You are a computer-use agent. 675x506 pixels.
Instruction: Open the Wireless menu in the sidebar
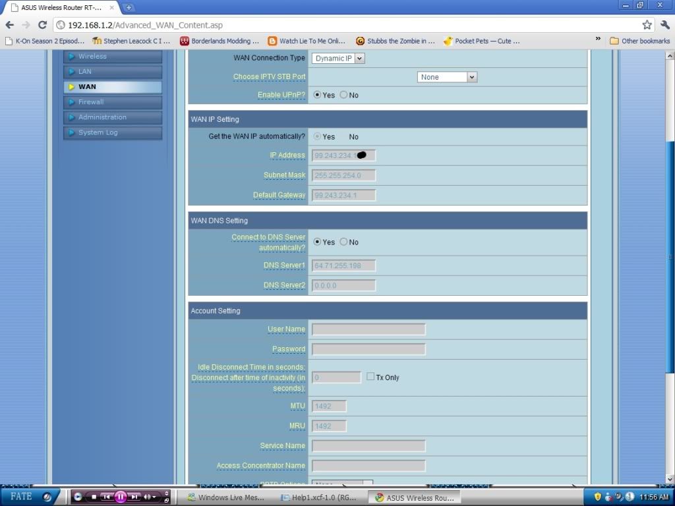113,57
